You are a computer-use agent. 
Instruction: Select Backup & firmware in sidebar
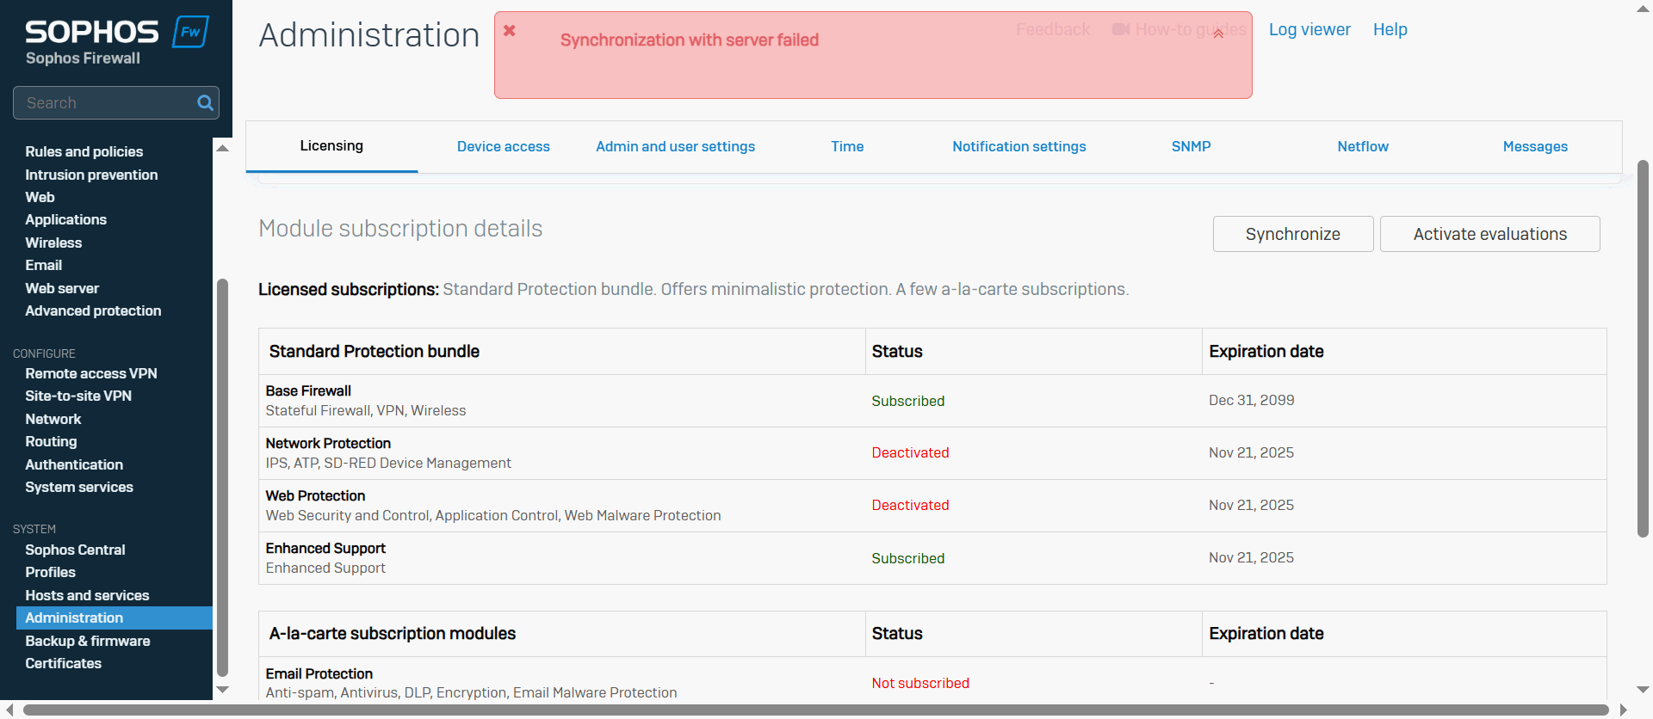(x=88, y=641)
